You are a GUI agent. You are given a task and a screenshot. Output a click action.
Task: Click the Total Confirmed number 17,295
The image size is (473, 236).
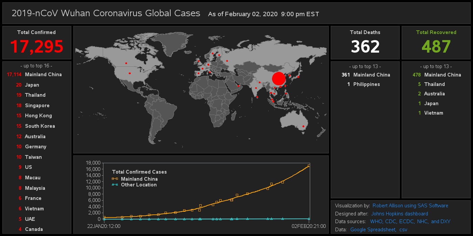coord(36,47)
